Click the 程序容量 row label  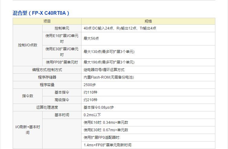coord(47,85)
